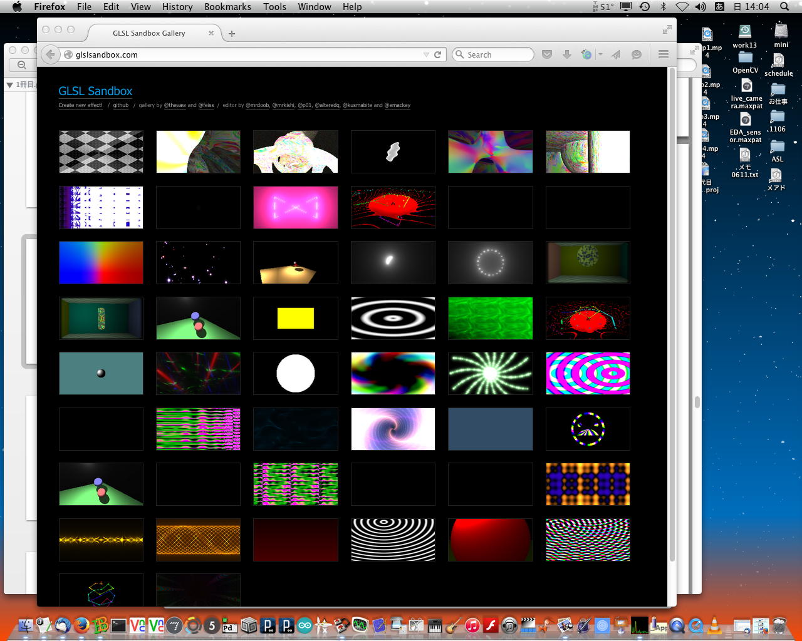
Task: Open the yellow rectangle shader thumbnail
Action: tap(296, 318)
